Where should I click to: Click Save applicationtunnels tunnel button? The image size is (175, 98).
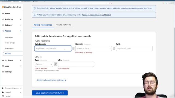(x=50, y=93)
